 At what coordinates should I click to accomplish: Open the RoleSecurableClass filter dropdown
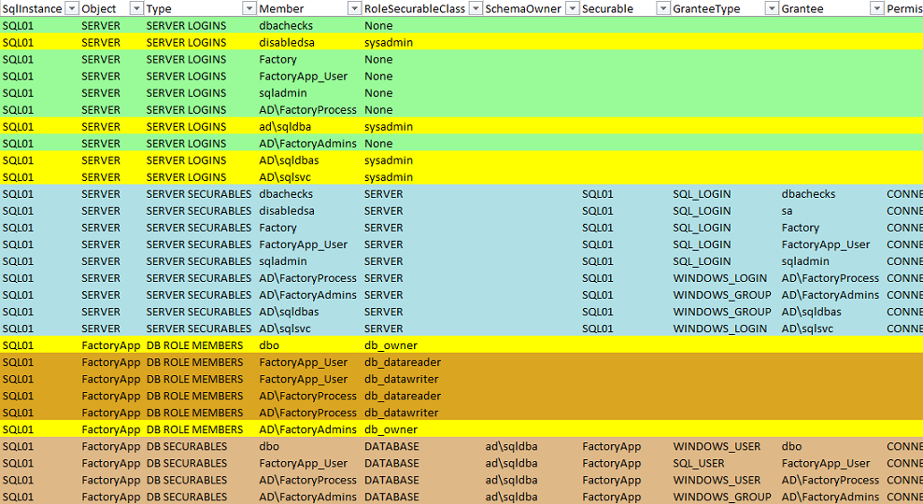click(475, 8)
